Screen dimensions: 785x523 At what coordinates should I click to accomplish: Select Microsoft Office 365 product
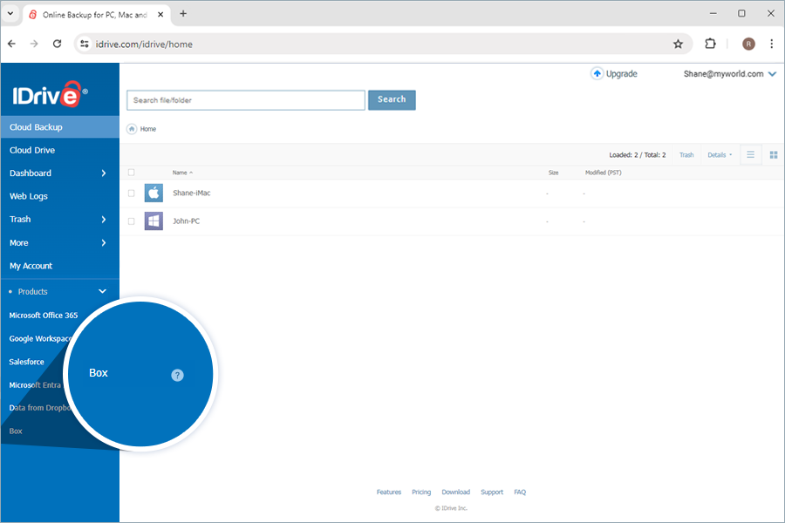44,316
